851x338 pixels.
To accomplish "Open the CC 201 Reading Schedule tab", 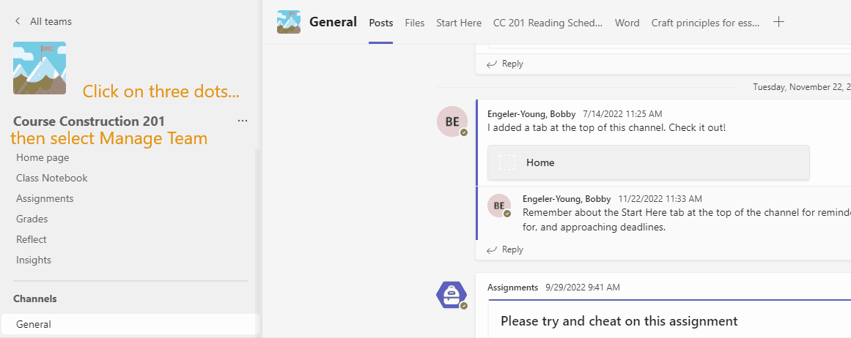I will [x=548, y=23].
